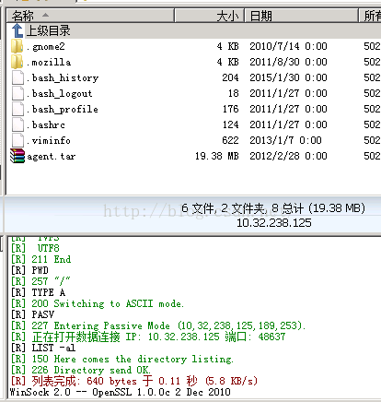381x402 pixels.
Task: Click the 204 size value
Action: point(230,77)
